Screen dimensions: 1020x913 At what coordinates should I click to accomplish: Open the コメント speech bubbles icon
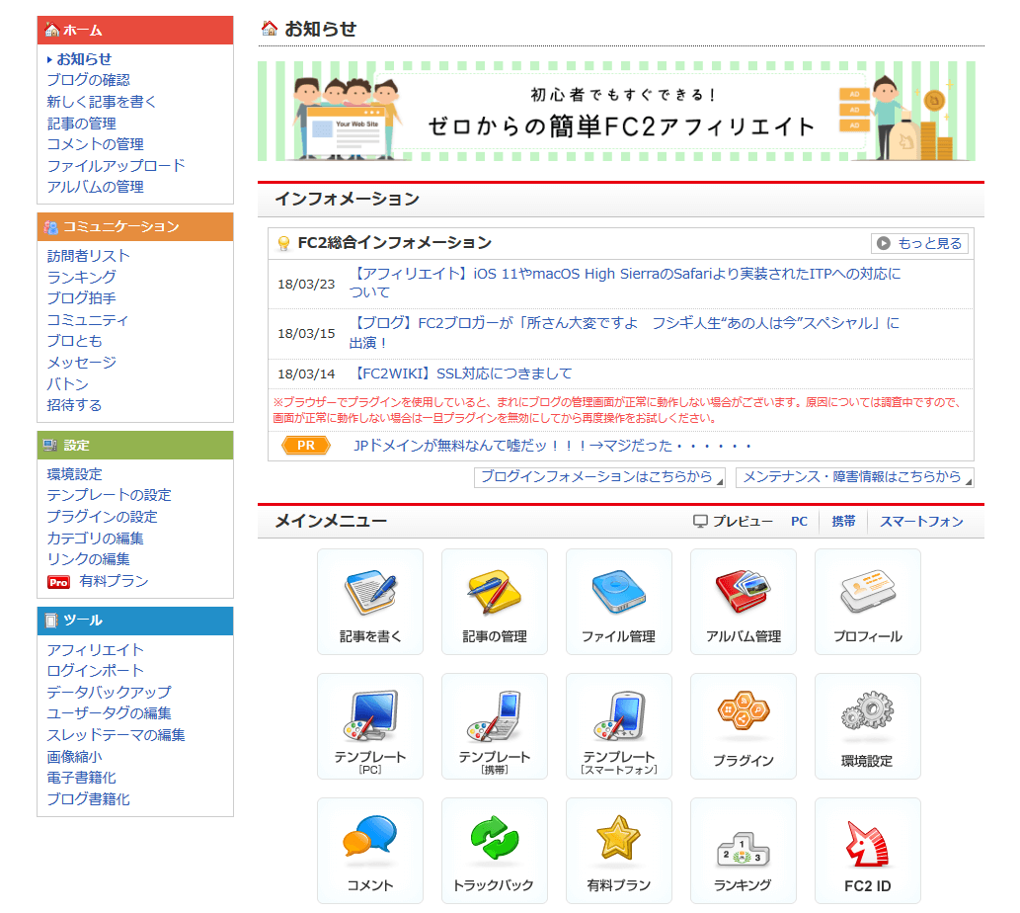click(369, 851)
